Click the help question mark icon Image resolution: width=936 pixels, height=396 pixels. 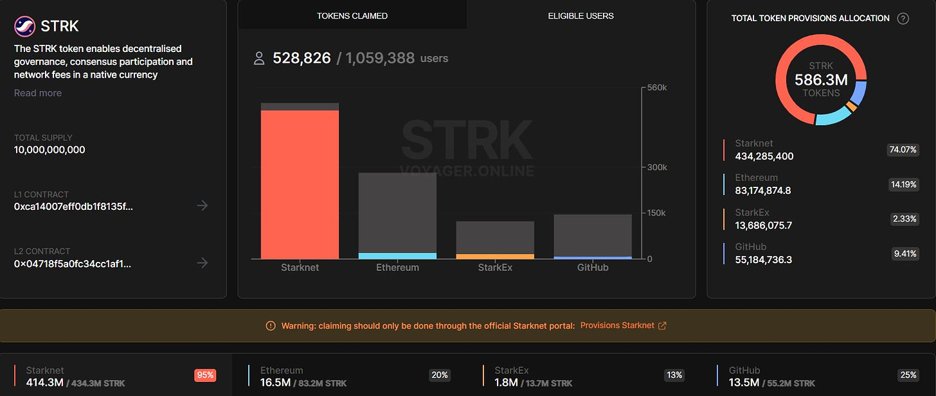click(903, 19)
